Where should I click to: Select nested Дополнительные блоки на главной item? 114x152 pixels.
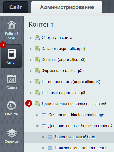tap(80, 126)
